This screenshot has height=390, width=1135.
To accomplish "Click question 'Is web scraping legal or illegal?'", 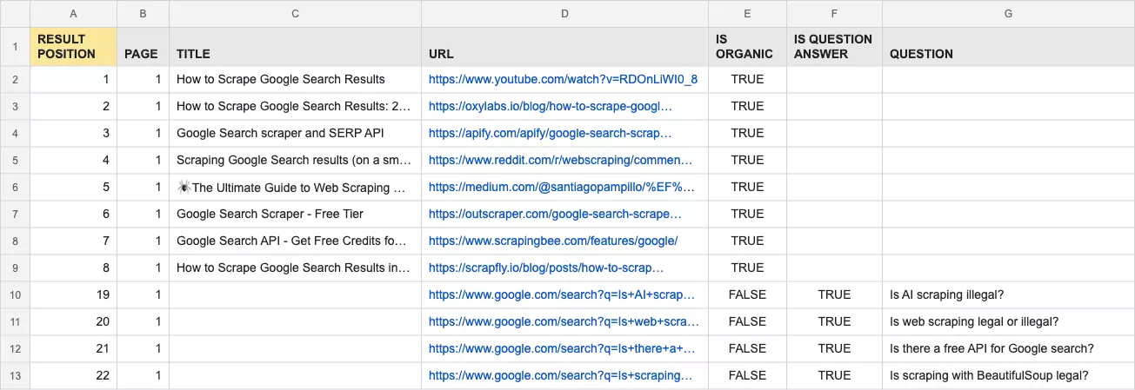I will (x=974, y=321).
